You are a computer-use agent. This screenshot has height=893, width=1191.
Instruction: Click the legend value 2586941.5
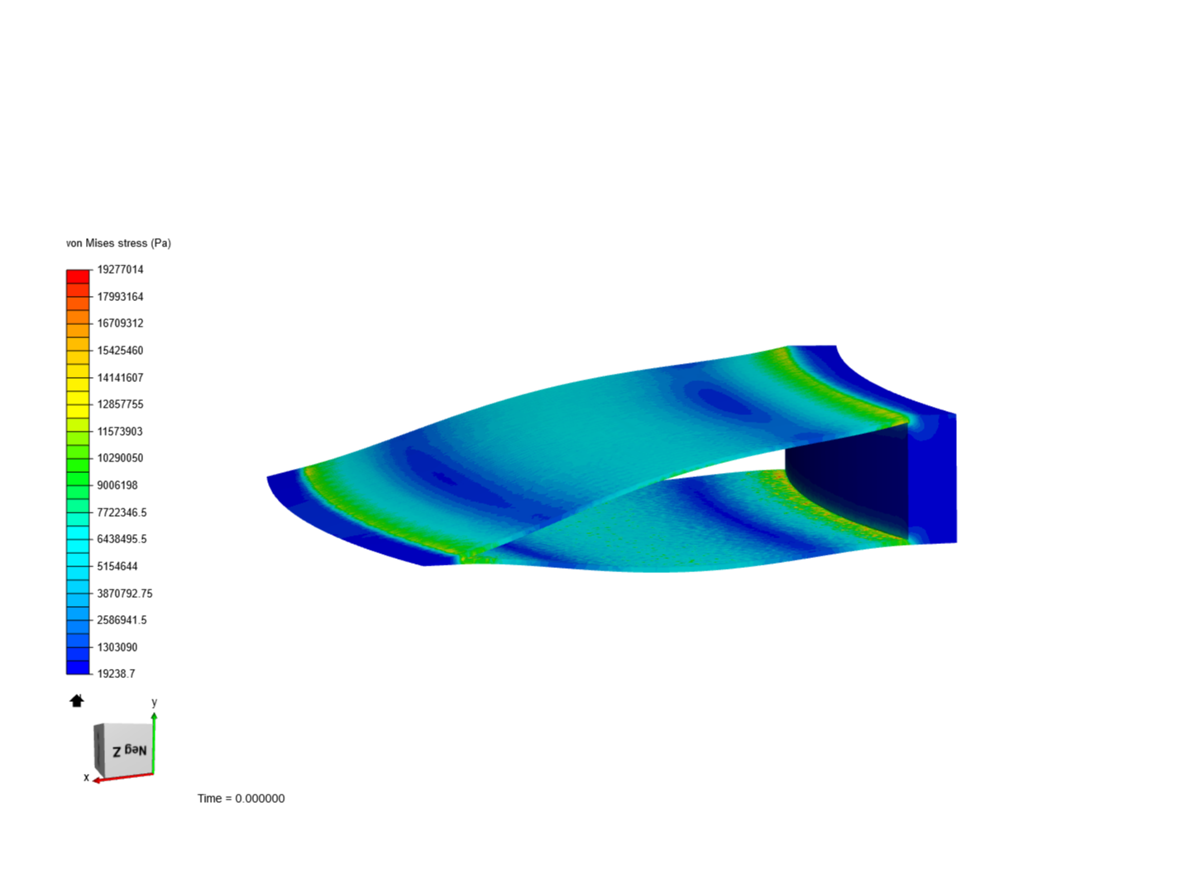[x=122, y=620]
